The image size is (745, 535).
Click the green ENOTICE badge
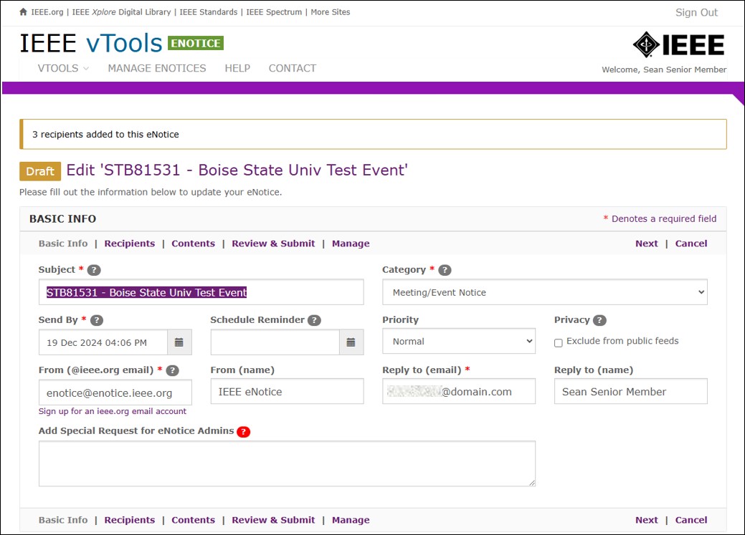196,43
